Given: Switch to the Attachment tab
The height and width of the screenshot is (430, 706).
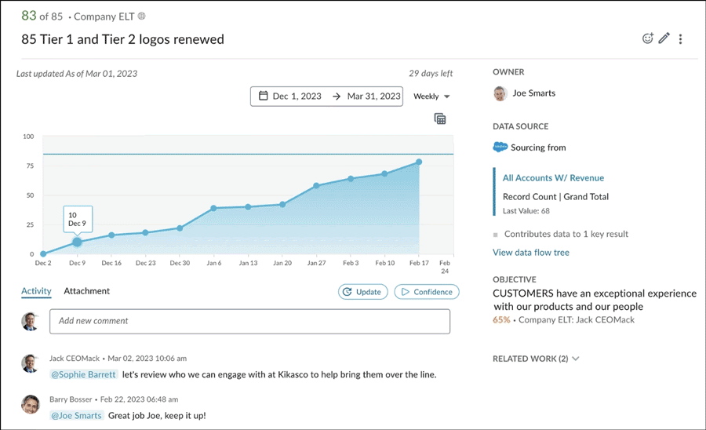Looking at the screenshot, I should [86, 291].
